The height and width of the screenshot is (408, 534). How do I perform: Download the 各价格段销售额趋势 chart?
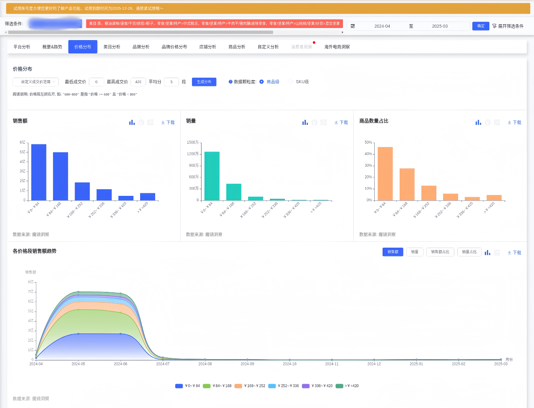514,253
